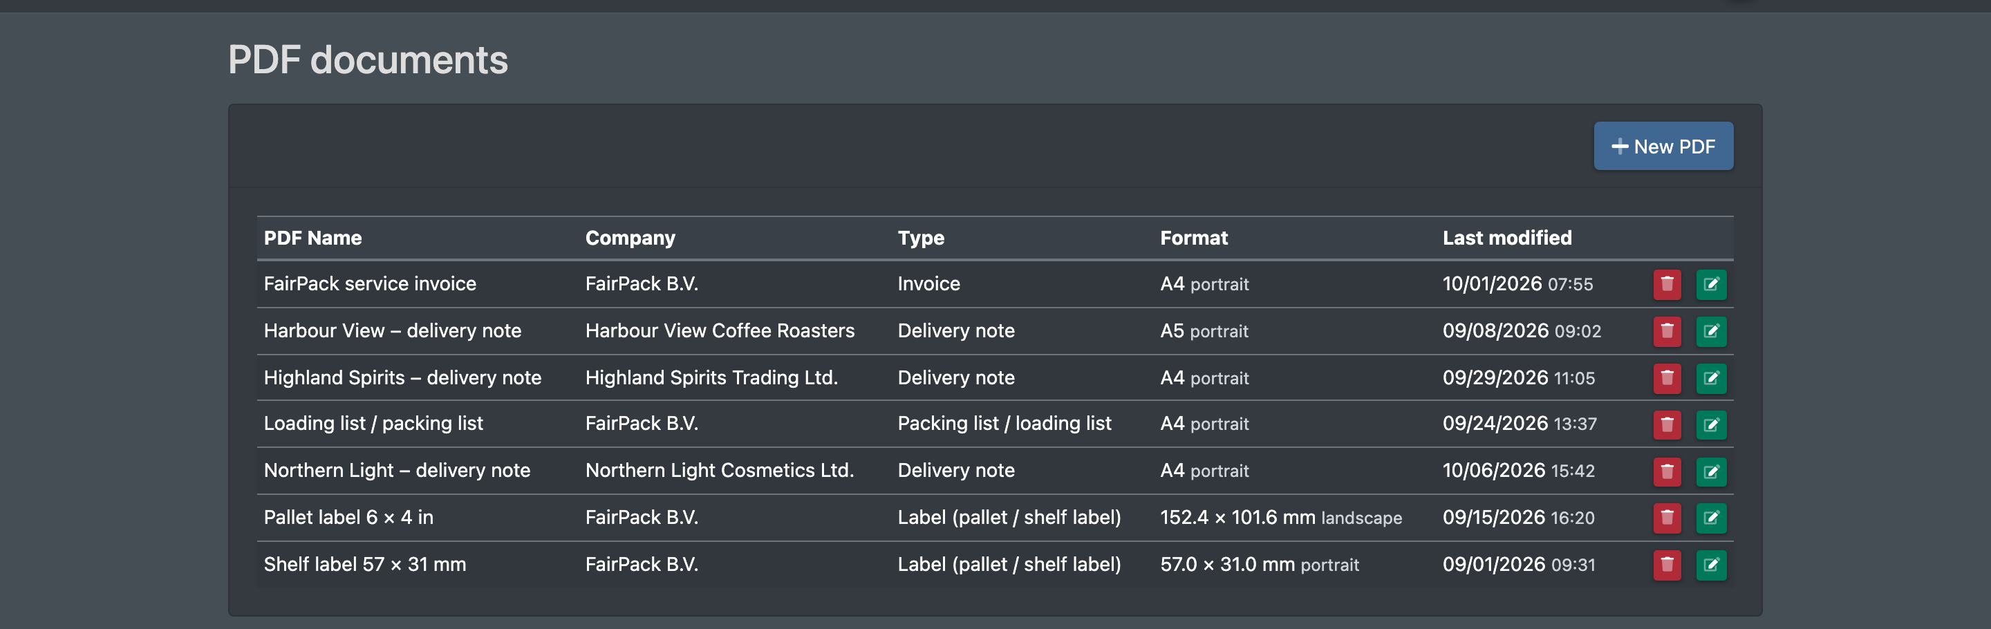This screenshot has width=1991, height=629.
Task: Delete the Highland Spirits delivery note
Action: [1666, 378]
